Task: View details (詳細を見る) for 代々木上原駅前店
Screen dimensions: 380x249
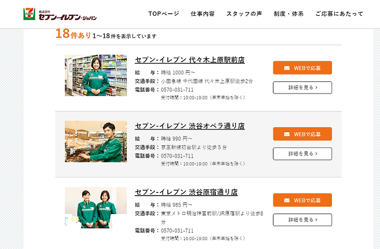Action: [x=302, y=88]
